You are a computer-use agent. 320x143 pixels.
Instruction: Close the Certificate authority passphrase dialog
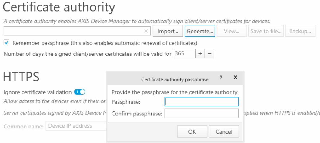click(x=235, y=78)
